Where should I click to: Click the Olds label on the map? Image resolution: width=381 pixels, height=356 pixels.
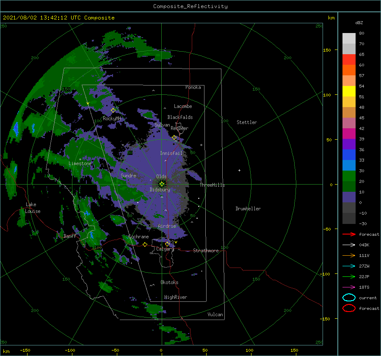pos(161,177)
